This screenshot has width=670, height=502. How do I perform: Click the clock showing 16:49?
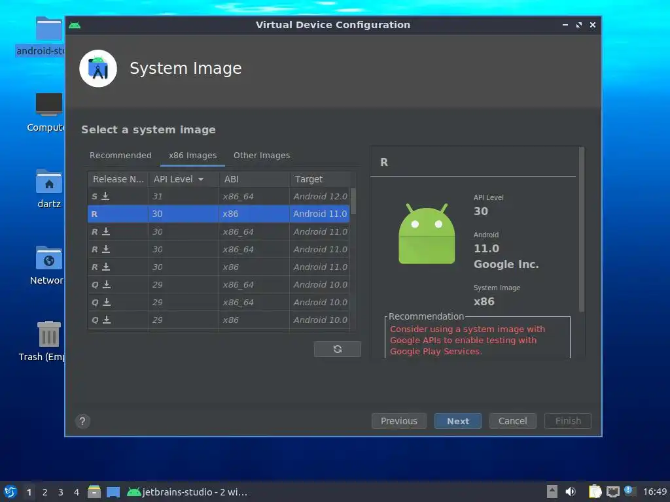(x=654, y=492)
